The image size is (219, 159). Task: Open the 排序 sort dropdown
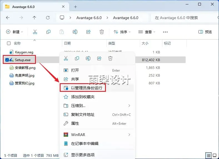(122, 32)
